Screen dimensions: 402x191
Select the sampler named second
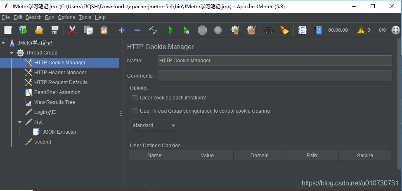[x=43, y=142]
